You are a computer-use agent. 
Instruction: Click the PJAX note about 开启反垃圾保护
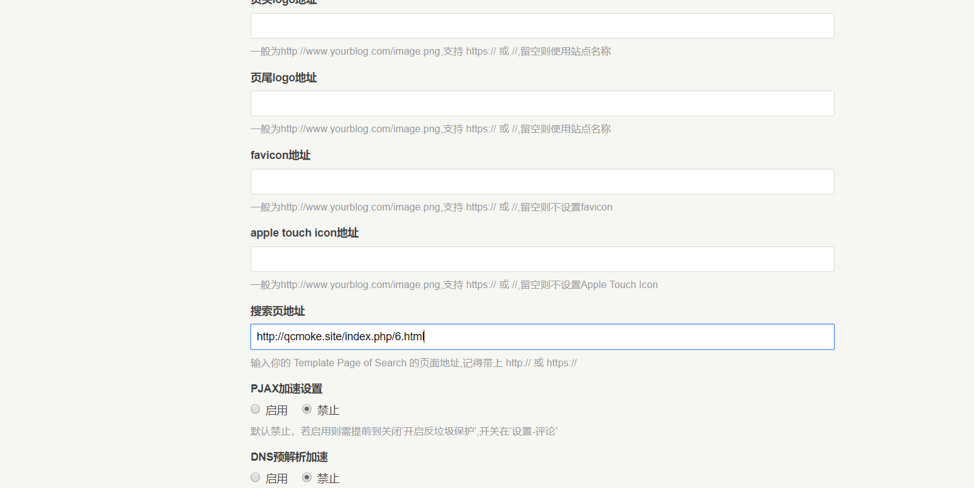point(404,432)
